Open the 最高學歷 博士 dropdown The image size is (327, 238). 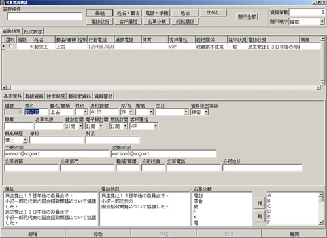click(x=25, y=140)
